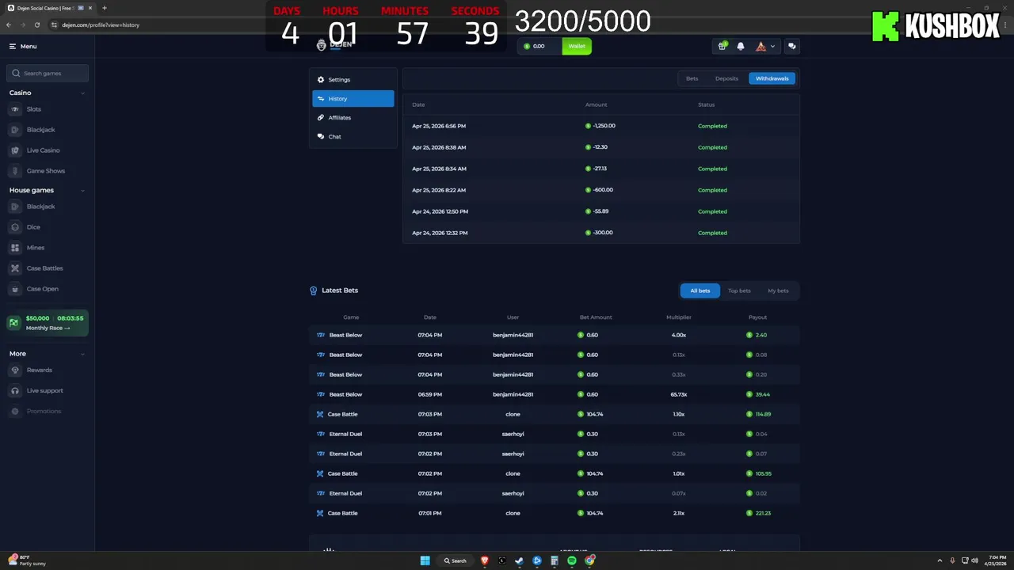Screen dimensions: 1014x570
Task: Select Settings in profile menu
Action: (353, 80)
